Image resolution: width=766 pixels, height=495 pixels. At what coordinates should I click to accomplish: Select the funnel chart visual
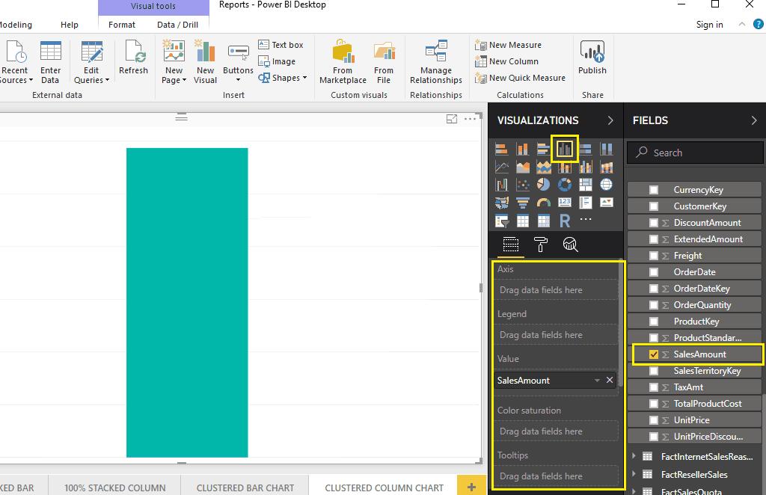pyautogui.click(x=523, y=203)
